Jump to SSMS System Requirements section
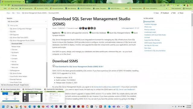Viewport: 193px width, 109px height. (153, 43)
